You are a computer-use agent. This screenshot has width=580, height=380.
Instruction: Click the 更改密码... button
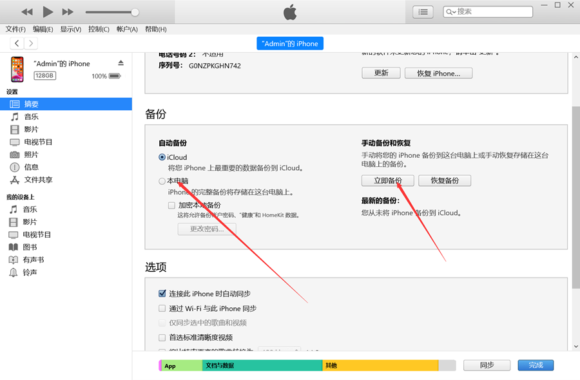tap(207, 229)
